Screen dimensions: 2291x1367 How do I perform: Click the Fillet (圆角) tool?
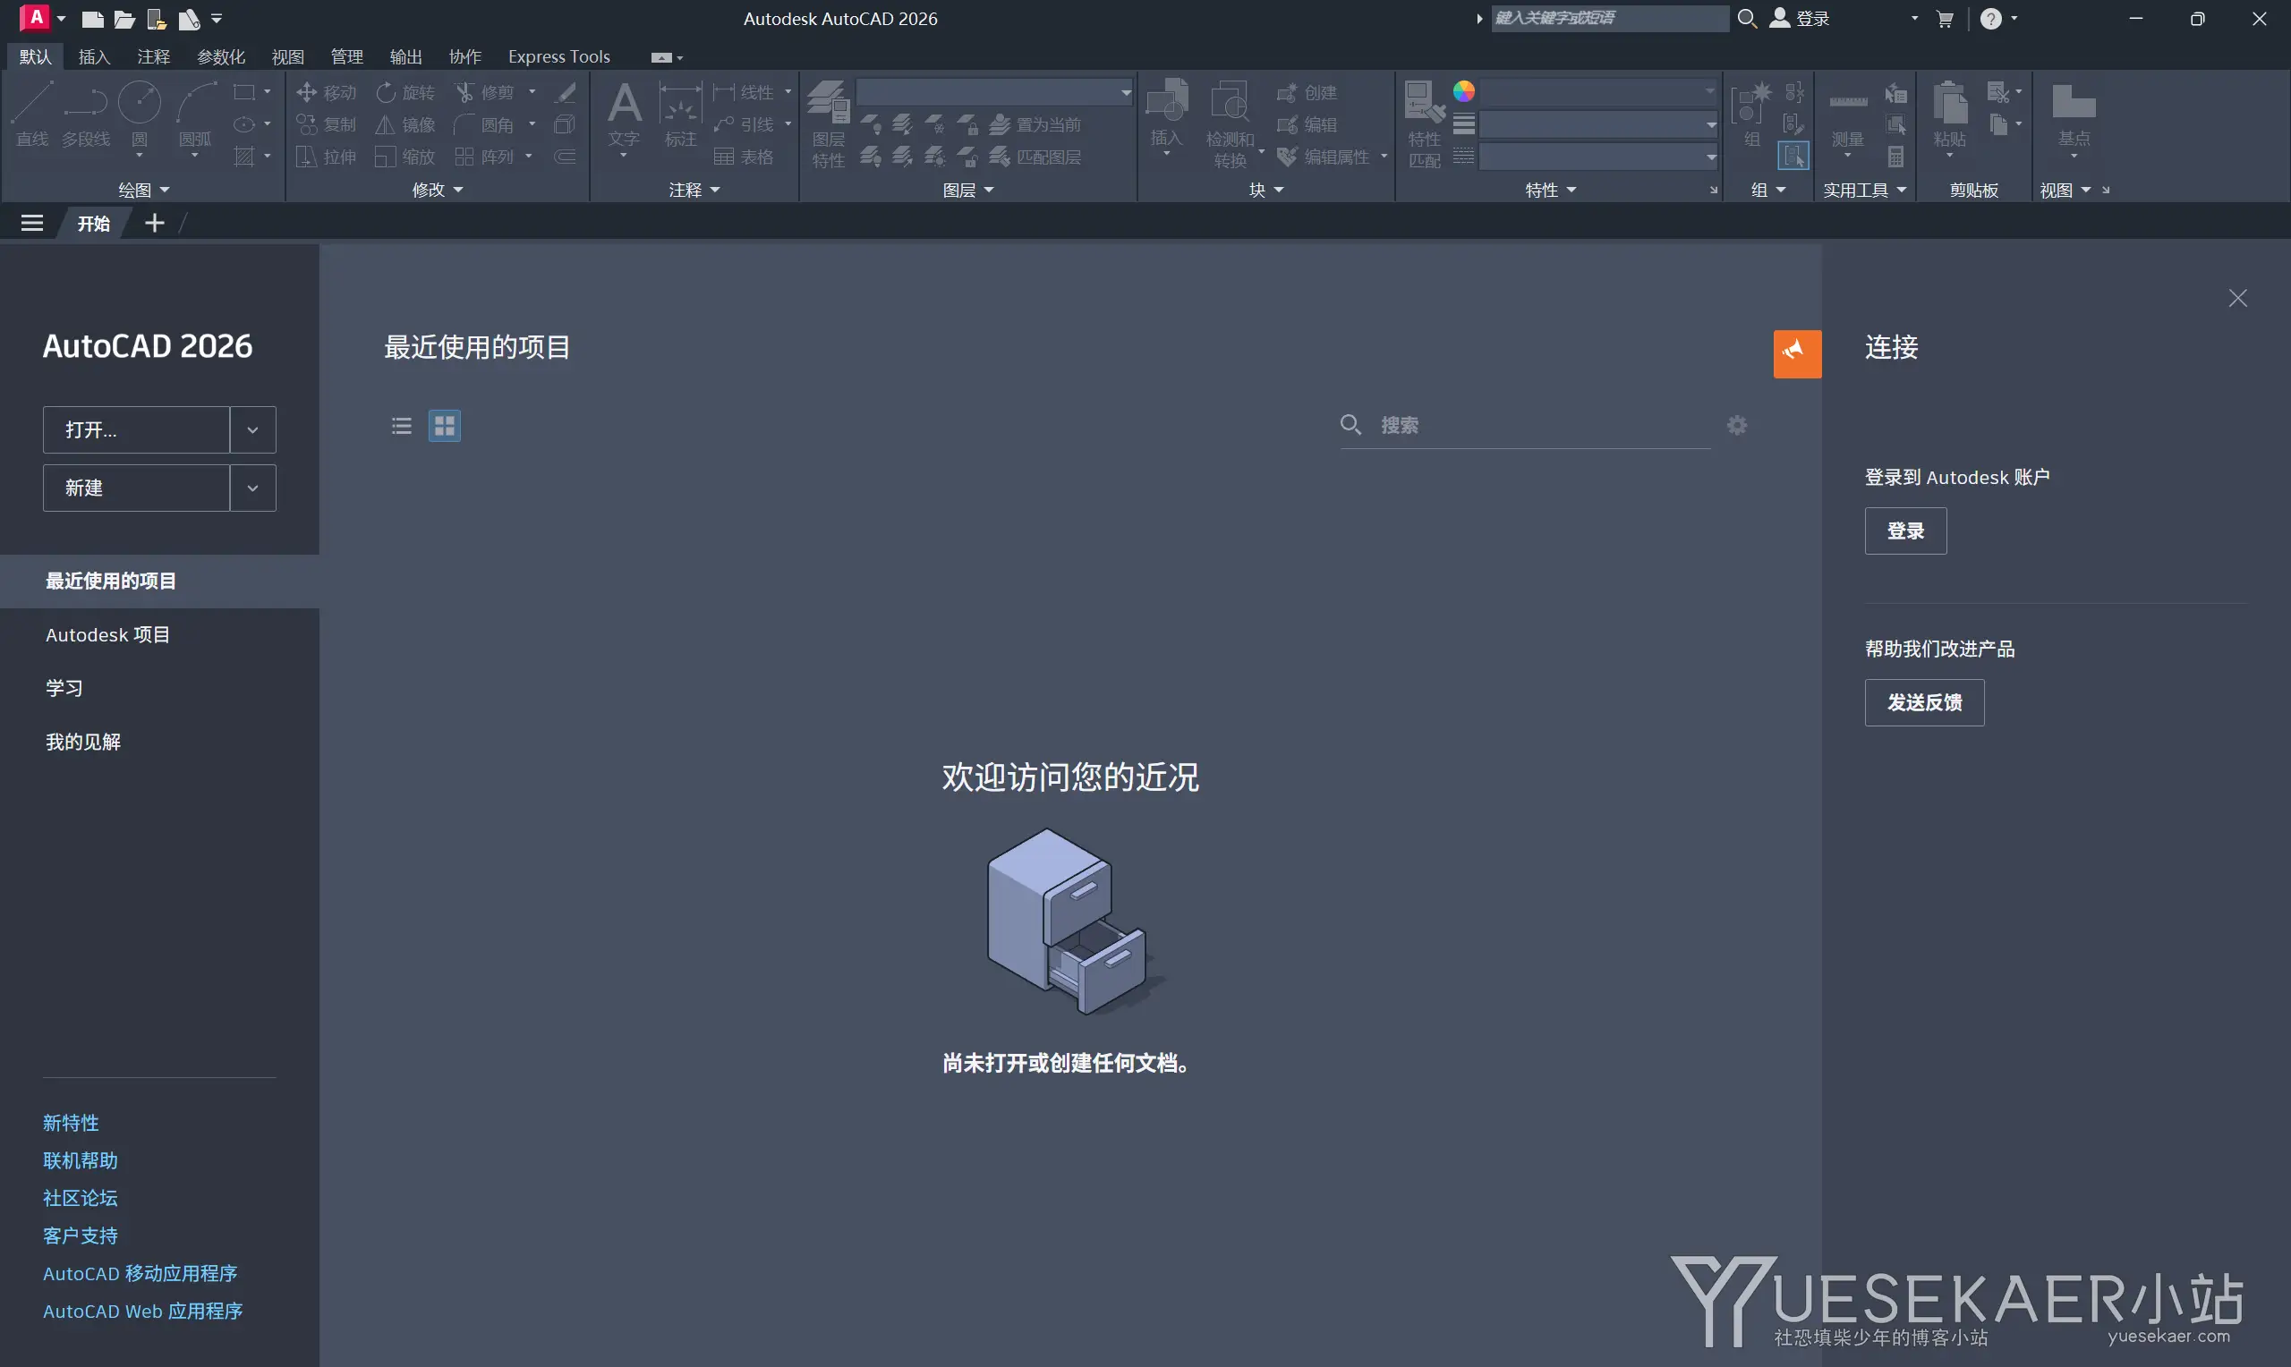tap(484, 124)
